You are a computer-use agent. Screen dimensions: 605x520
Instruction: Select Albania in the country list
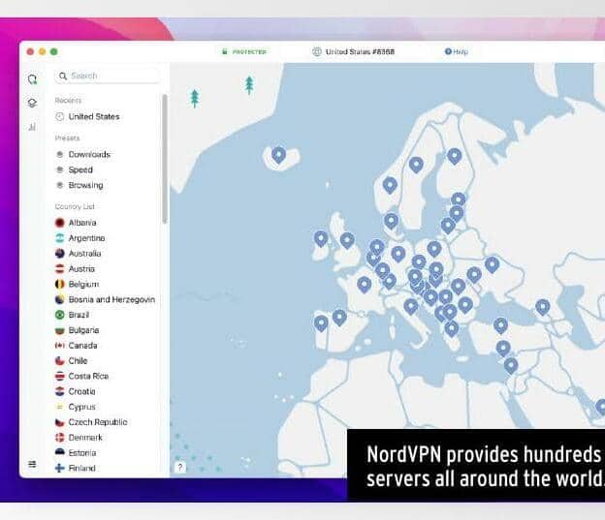click(x=76, y=223)
